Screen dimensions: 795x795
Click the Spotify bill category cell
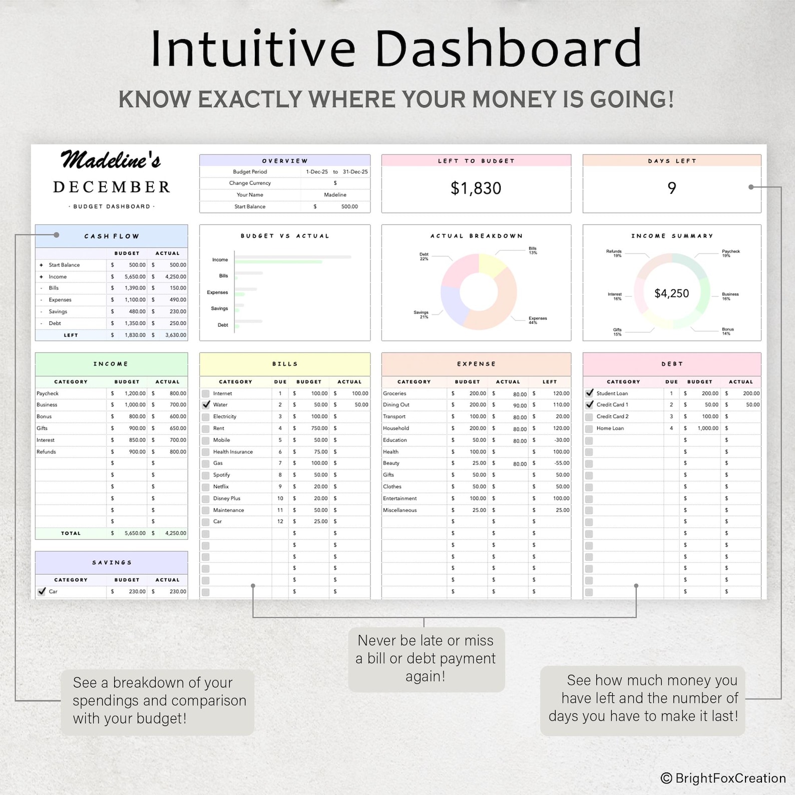pos(242,475)
